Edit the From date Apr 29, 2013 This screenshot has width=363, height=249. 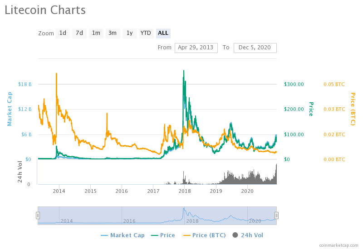pos(196,48)
